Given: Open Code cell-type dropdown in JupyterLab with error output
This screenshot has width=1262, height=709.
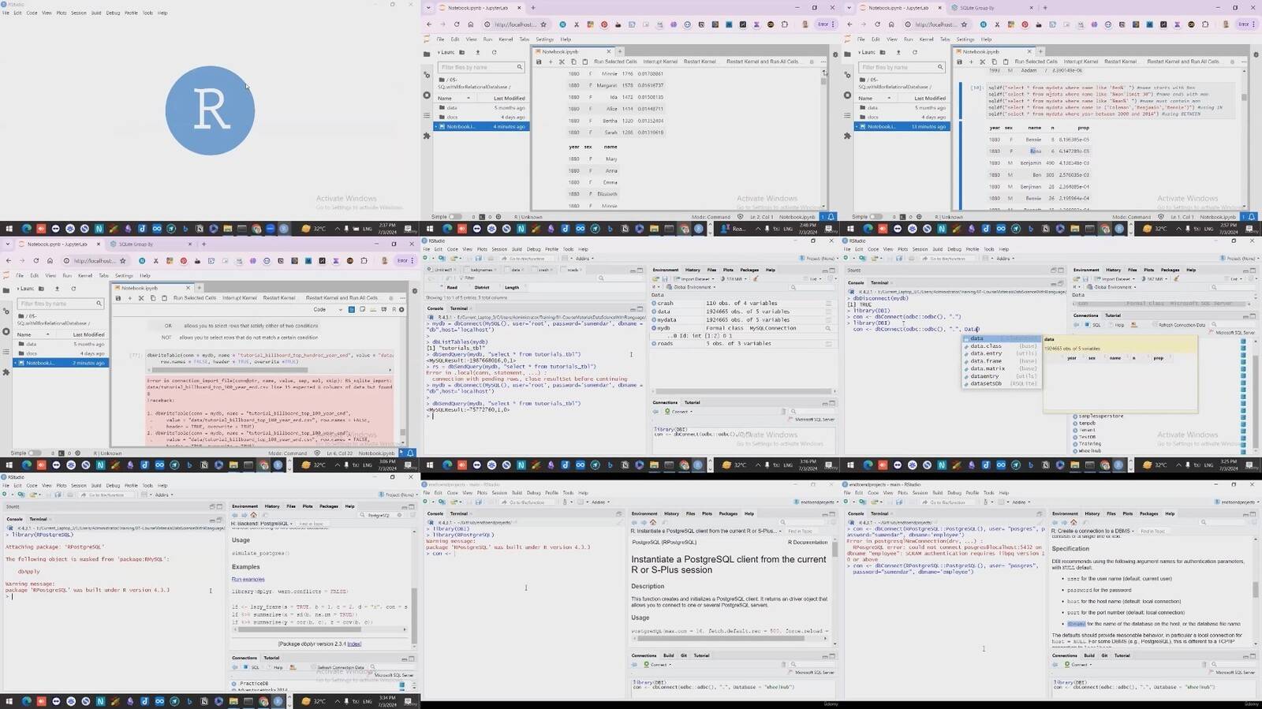Looking at the screenshot, I should (328, 310).
